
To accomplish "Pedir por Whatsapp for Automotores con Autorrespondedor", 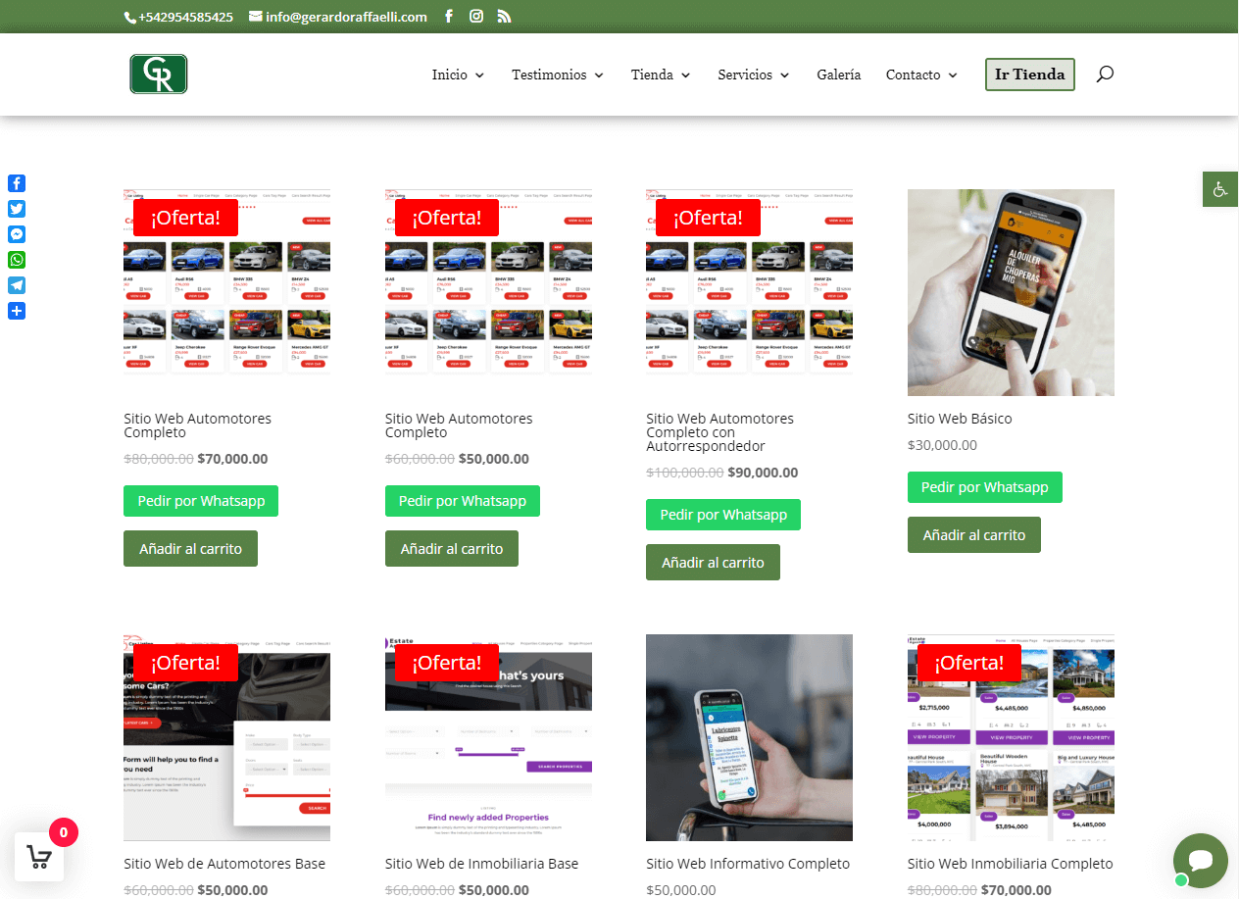I will click(x=723, y=515).
